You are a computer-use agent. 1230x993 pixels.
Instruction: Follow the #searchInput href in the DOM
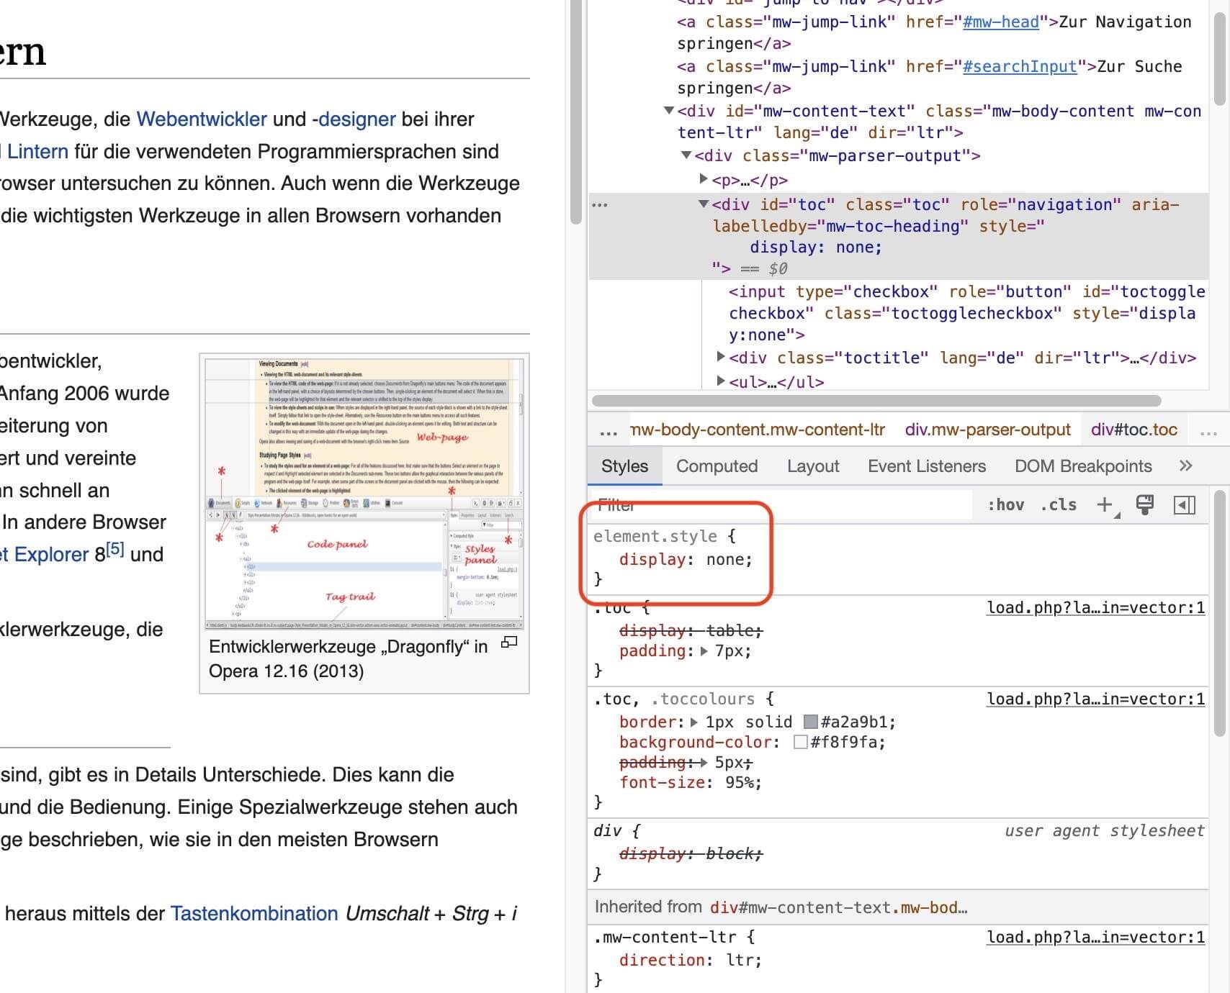(1020, 67)
